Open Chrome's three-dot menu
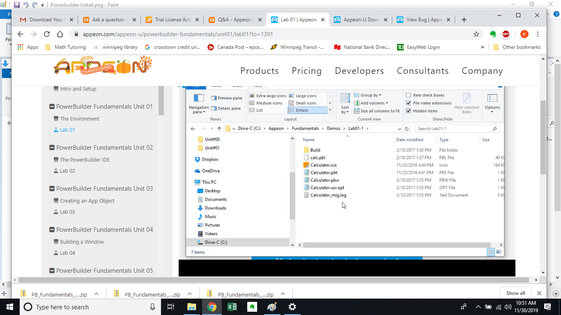 (x=538, y=34)
